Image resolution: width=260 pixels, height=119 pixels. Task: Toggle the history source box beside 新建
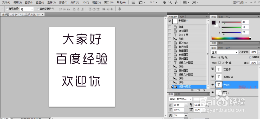(170, 27)
